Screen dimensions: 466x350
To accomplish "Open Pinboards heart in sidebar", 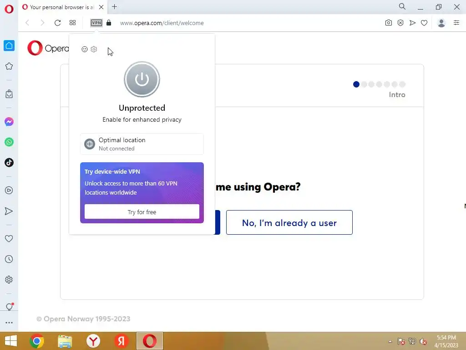I will pos(9,239).
